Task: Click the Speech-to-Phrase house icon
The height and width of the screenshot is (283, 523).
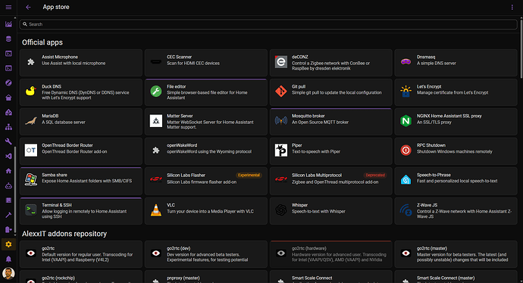Action: coord(406,180)
